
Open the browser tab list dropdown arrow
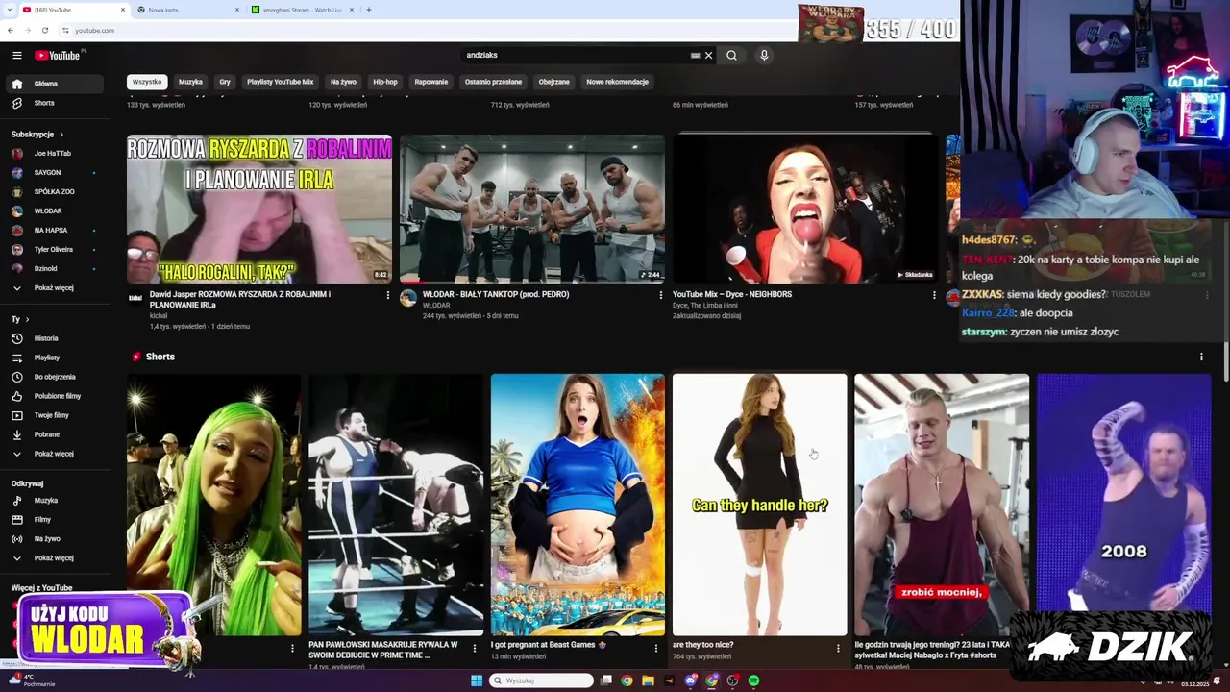11,10
